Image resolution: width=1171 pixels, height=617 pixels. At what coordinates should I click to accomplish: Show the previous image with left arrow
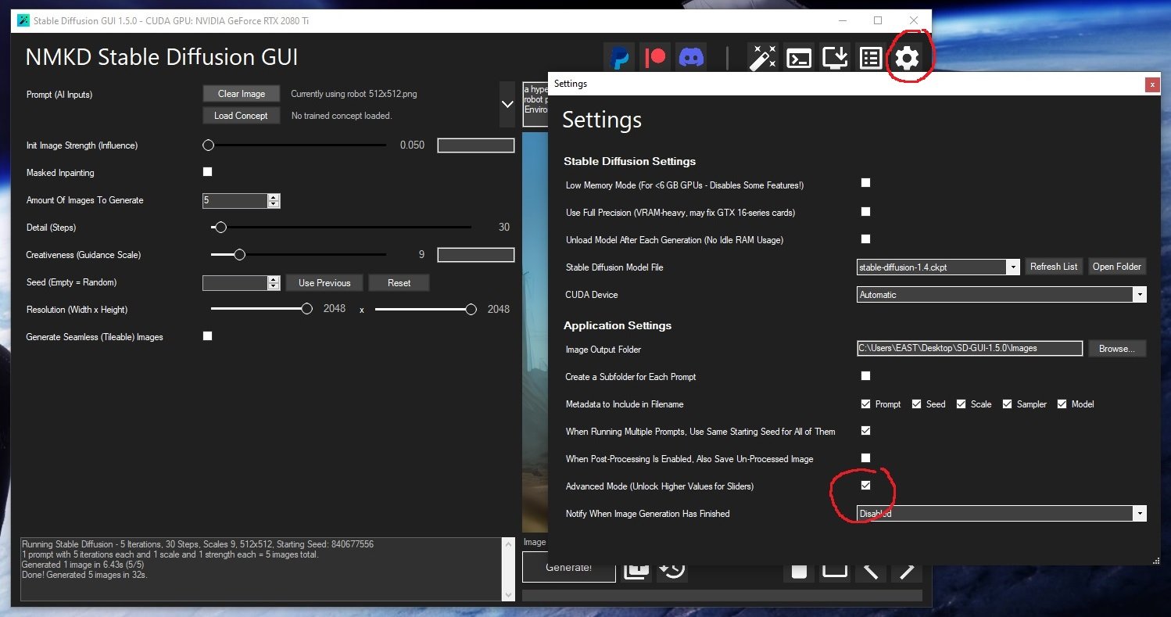pyautogui.click(x=870, y=570)
